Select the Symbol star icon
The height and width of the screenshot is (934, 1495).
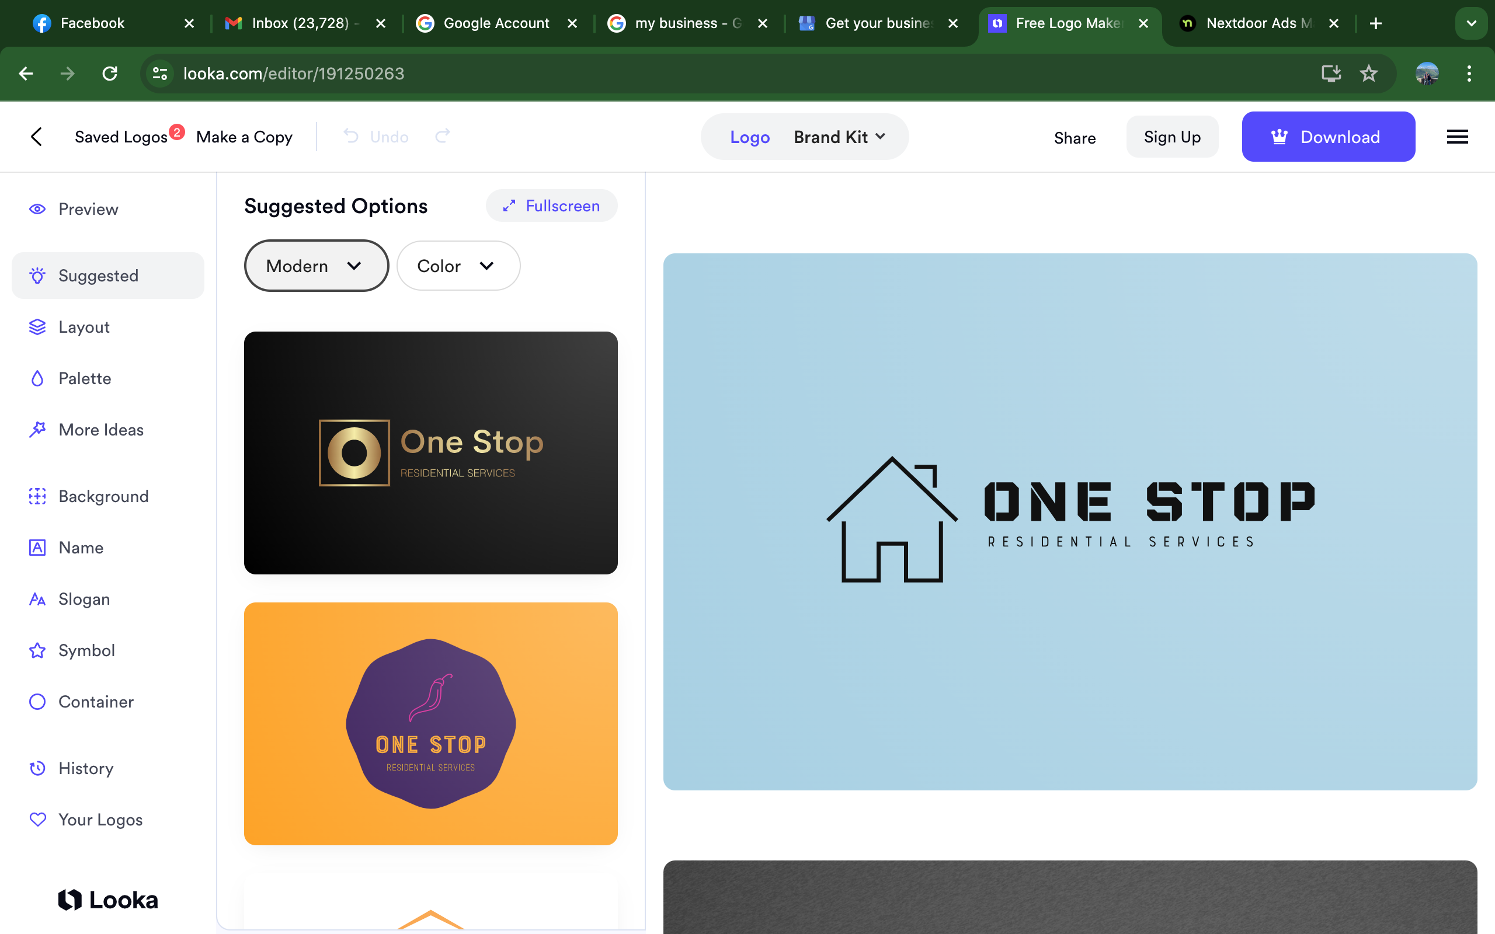37,650
